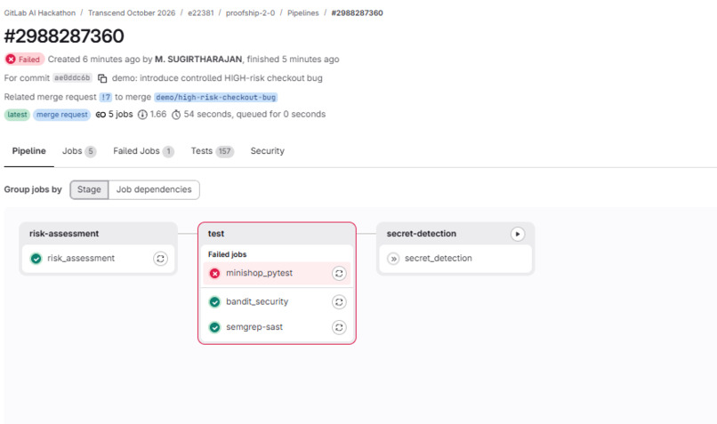This screenshot has height=424, width=717.
Task: Open the e22381 breadcrumb link
Action: [x=200, y=12]
